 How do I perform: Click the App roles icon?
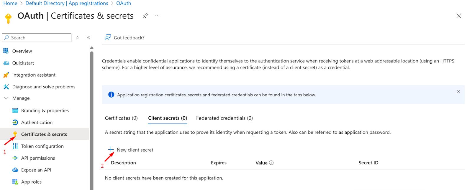[15, 182]
